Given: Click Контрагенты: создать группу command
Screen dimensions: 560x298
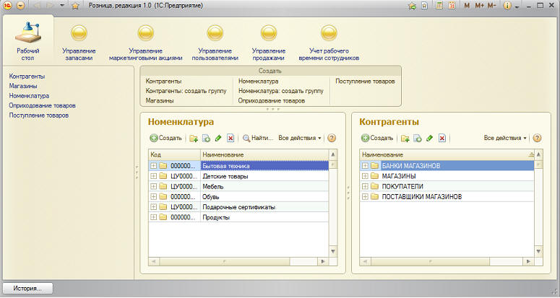Looking at the screenshot, I should (x=186, y=91).
